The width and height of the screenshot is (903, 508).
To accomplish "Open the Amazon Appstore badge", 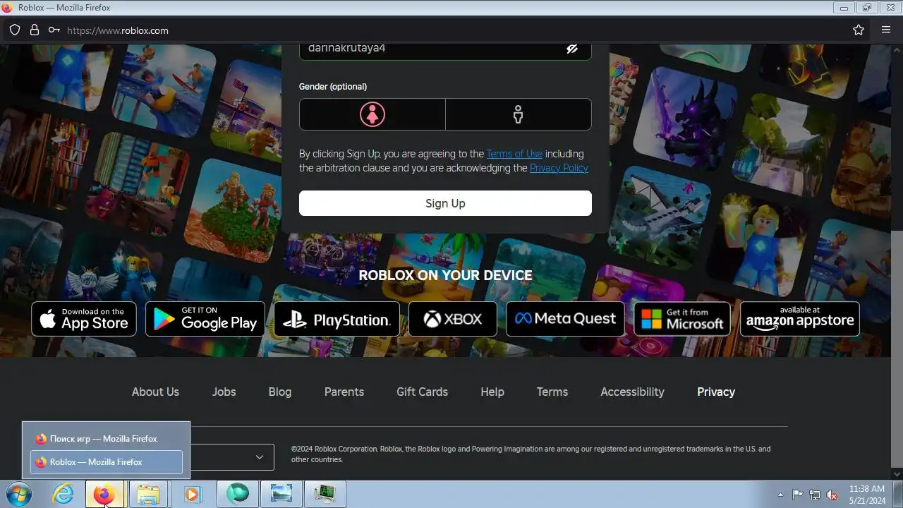I will 800,319.
